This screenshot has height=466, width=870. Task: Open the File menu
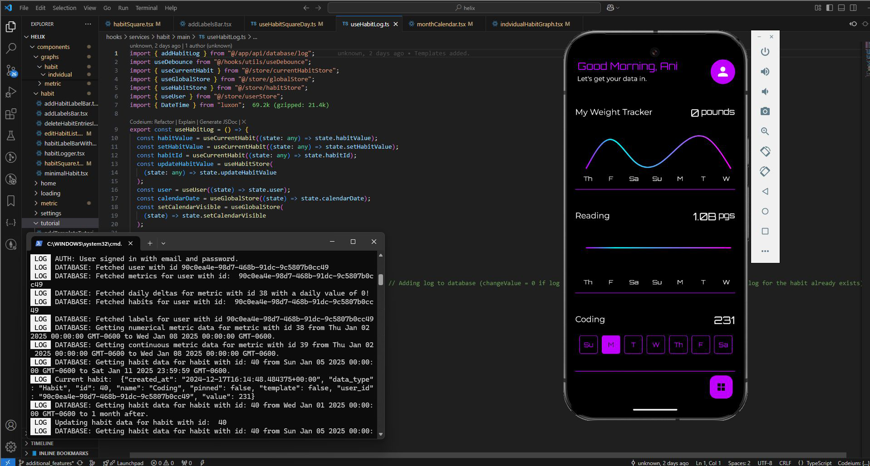click(24, 8)
